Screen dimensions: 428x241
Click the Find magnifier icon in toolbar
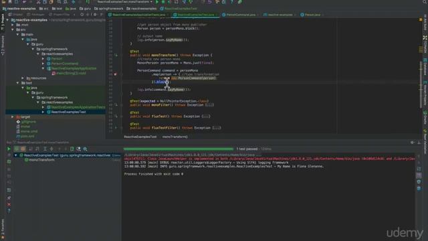(59, 2)
